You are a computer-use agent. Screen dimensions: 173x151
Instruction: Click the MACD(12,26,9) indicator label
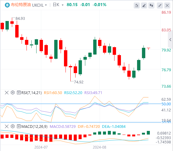pyautogui.click(x=34, y=127)
